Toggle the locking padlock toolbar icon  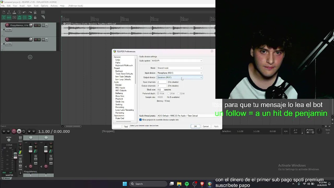point(35,17)
